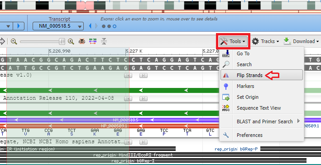
Task: Click the Download button
Action: pos(302,41)
